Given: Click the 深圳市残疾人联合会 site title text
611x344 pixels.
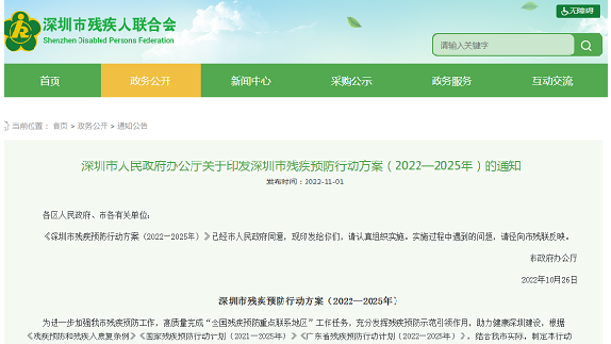Looking at the screenshot, I should 109,25.
